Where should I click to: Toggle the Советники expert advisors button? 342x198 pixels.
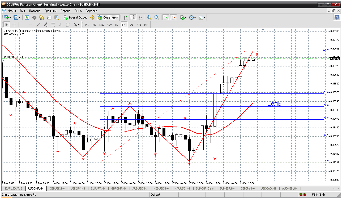click(x=108, y=17)
